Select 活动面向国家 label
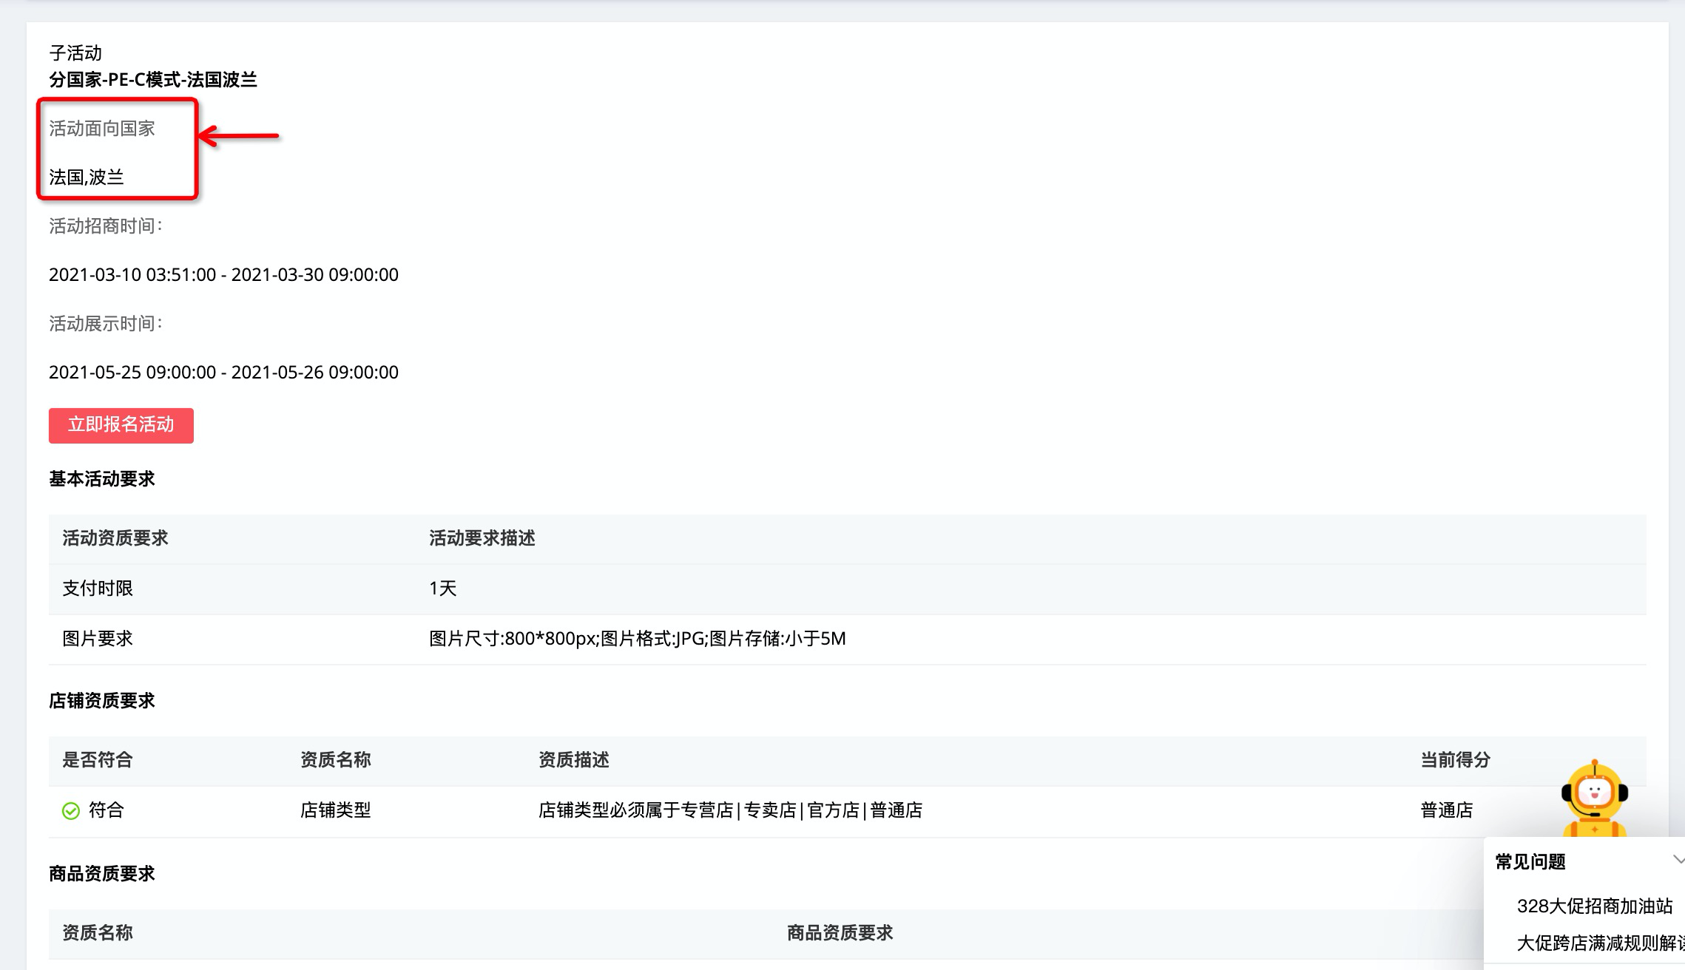This screenshot has height=970, width=1685. (x=102, y=129)
